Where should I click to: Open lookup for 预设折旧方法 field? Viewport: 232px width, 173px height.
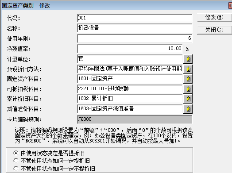click(188, 69)
